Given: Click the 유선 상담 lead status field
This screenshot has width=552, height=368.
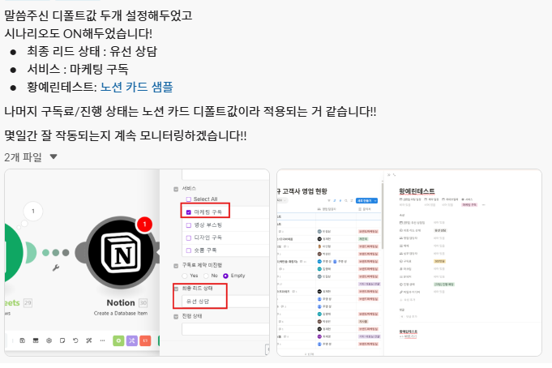Looking at the screenshot, I should (x=225, y=302).
